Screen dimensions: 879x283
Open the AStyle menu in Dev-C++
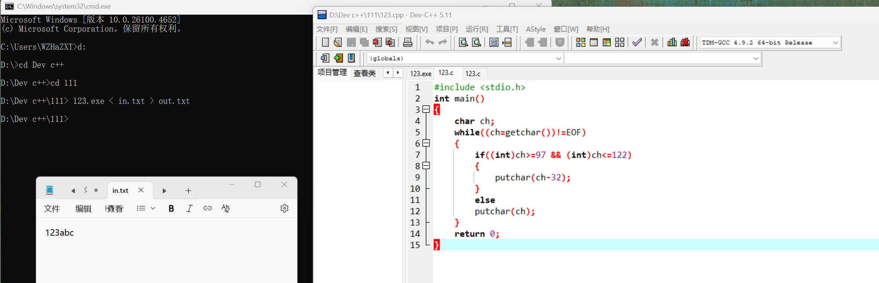click(x=536, y=29)
